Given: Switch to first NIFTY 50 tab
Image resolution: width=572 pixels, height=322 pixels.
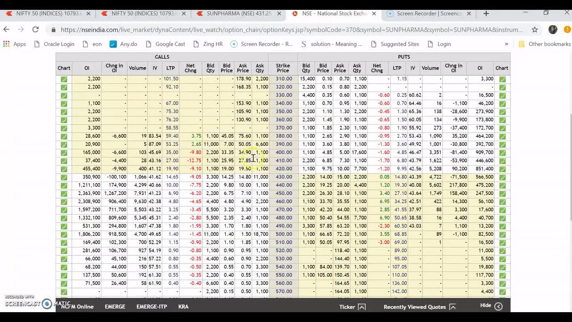Looking at the screenshot, I should pyautogui.click(x=47, y=13).
